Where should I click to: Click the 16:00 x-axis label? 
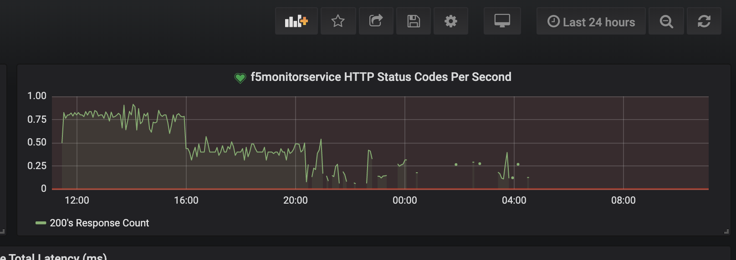[186, 200]
